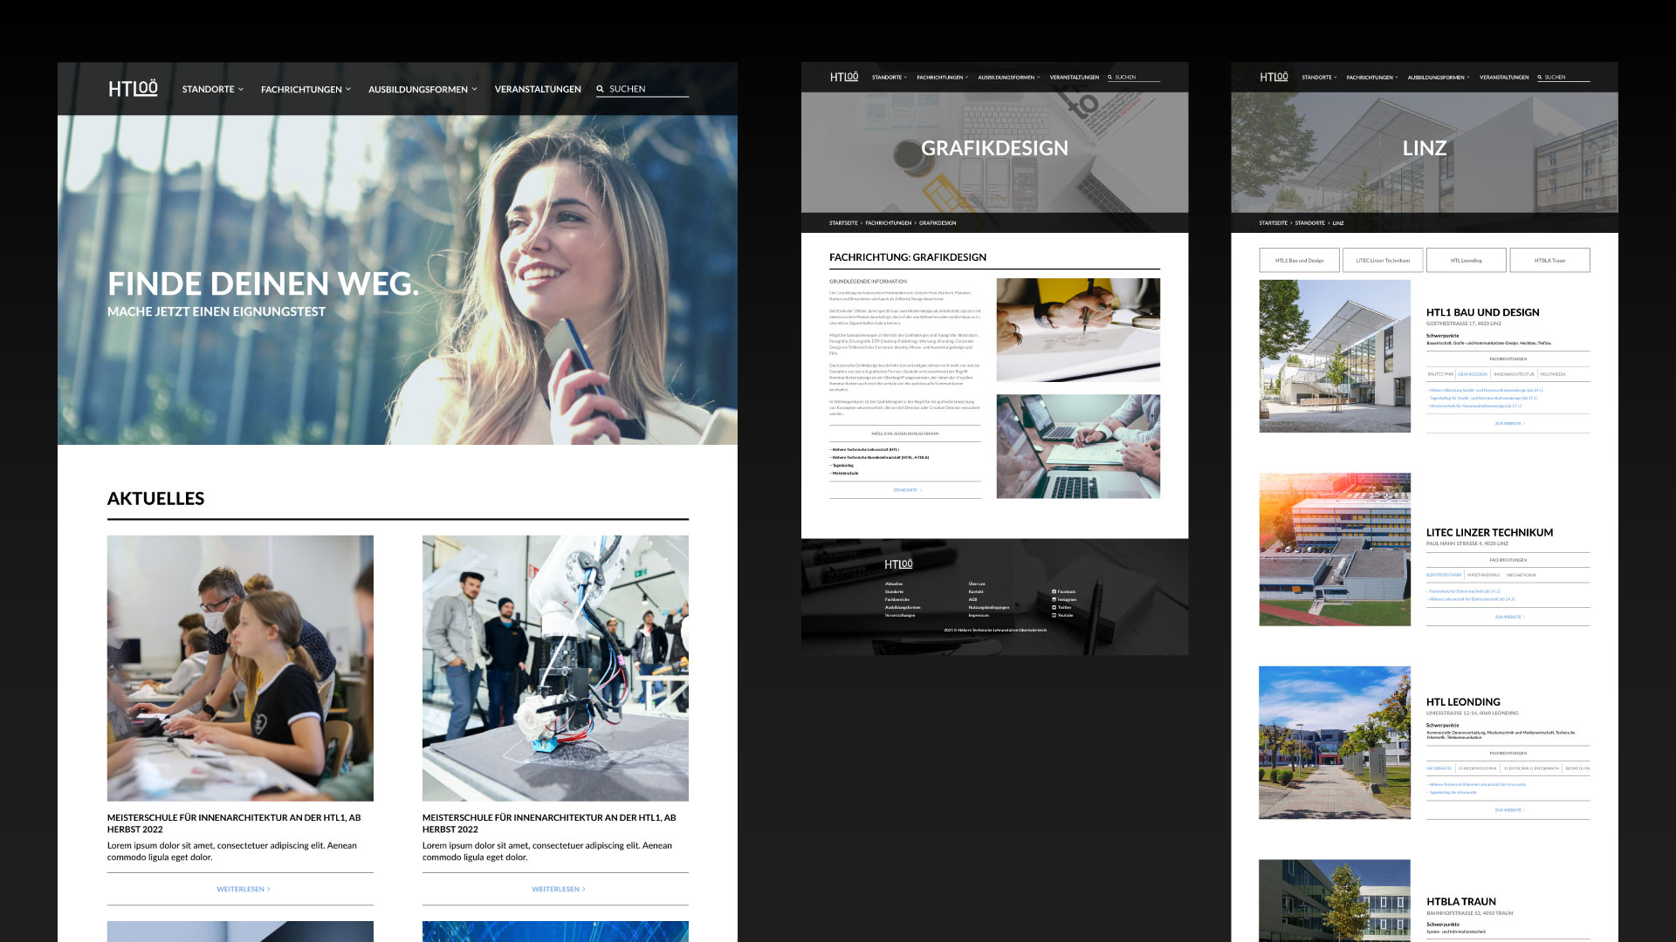Select Mechatronik under LiTEC Linzer Technikum
This screenshot has height=942, width=1676.
click(x=1521, y=575)
